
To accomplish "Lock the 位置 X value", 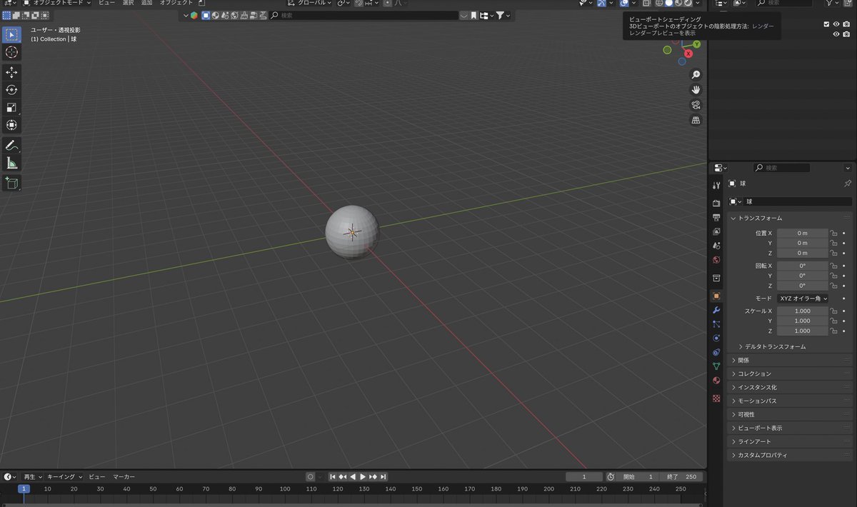I will [x=833, y=233].
